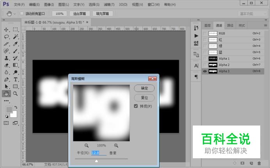
Task: Click the 适合屏幕 button
Action: (79, 14)
